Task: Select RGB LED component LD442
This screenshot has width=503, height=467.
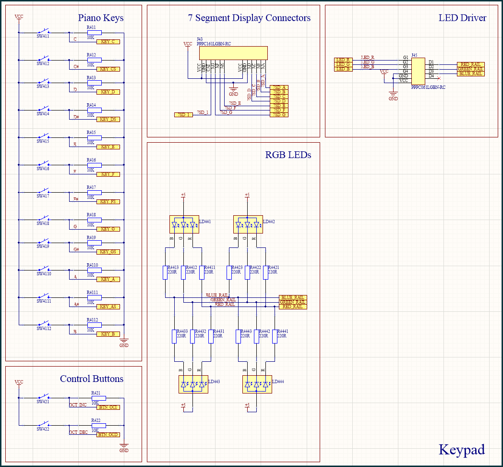Action: pos(248,224)
